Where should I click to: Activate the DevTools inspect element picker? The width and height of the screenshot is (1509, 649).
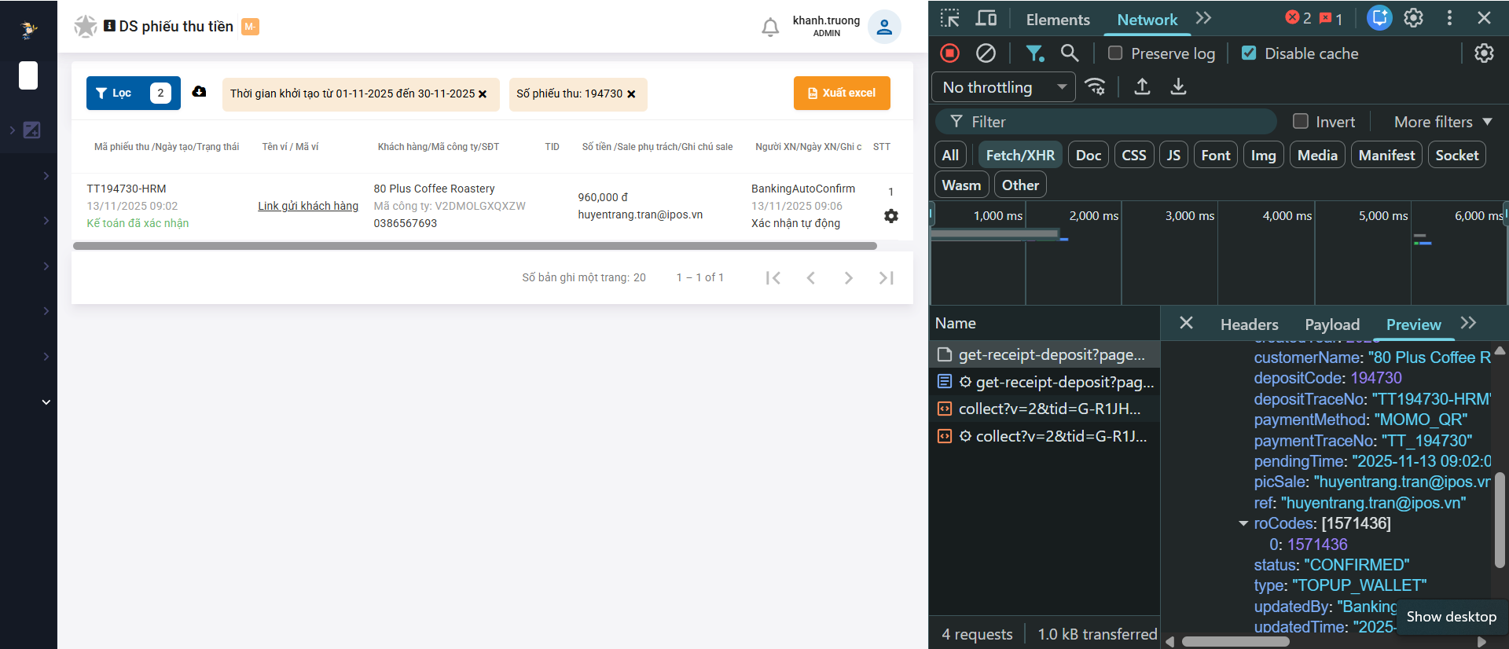950,18
